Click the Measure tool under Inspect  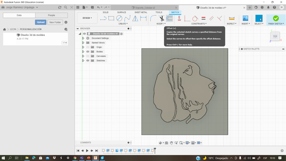[232, 18]
